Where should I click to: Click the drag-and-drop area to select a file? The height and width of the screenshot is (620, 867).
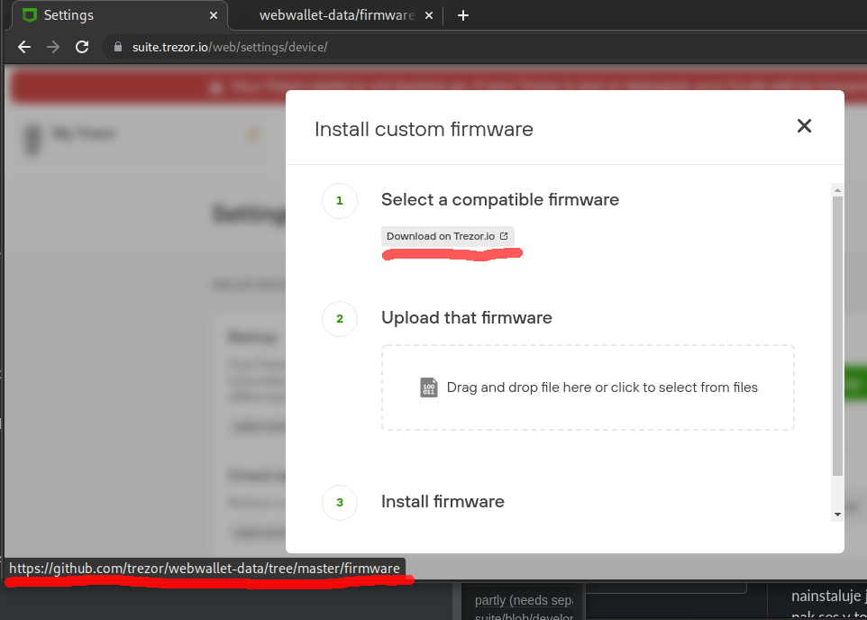coord(588,387)
